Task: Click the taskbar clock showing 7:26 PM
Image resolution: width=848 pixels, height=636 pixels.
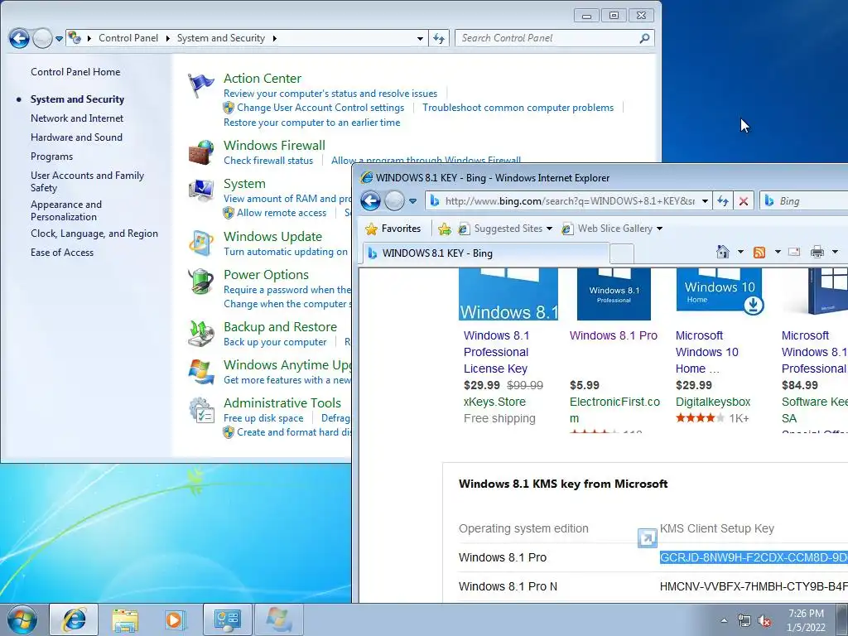Action: tap(806, 619)
